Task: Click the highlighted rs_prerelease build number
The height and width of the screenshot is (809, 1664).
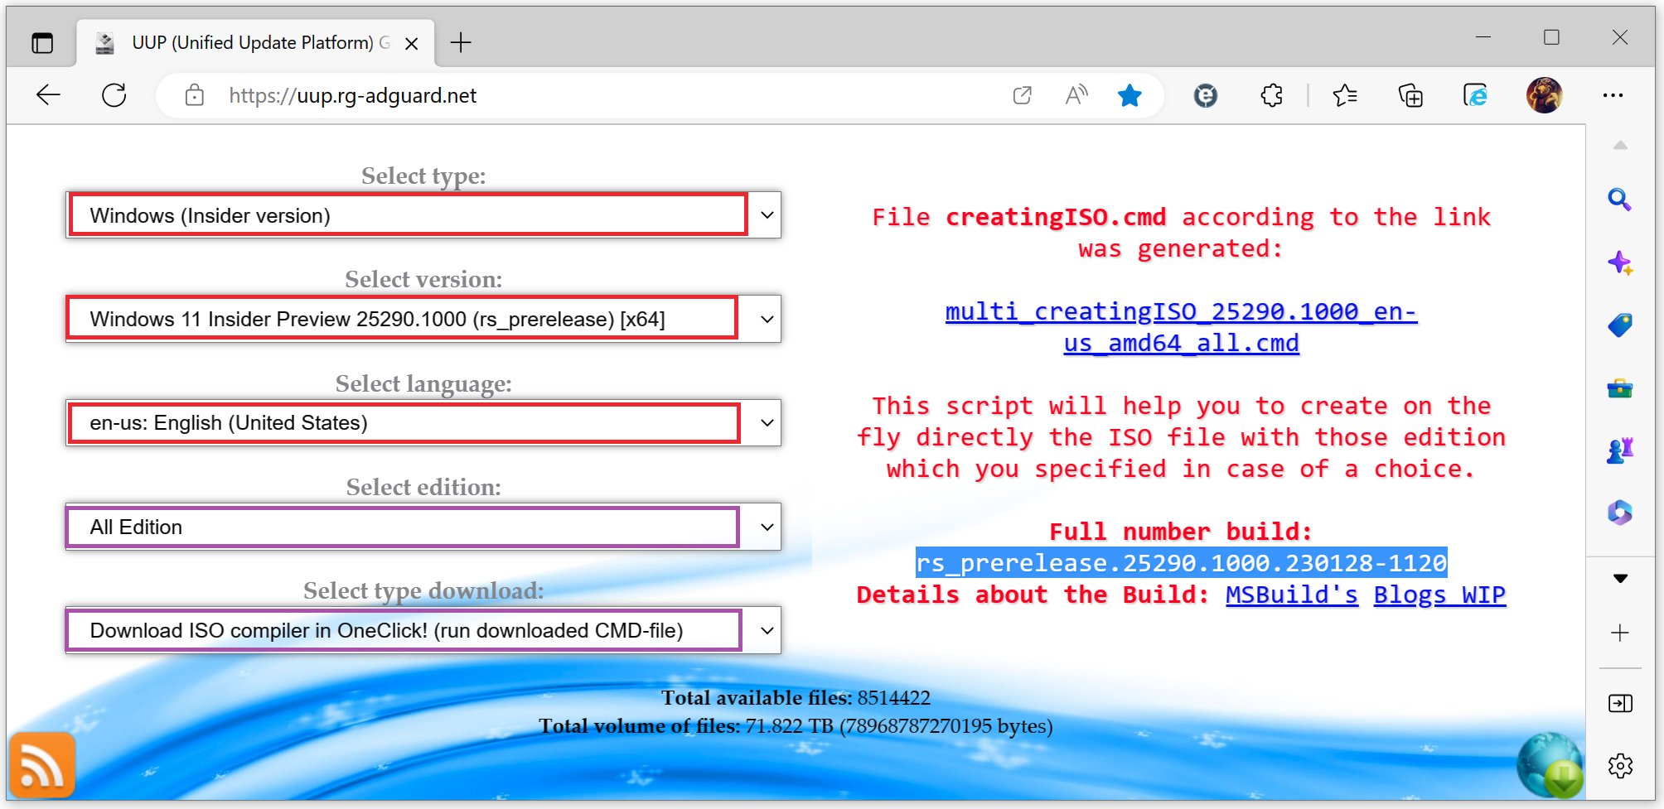Action: click(1182, 563)
